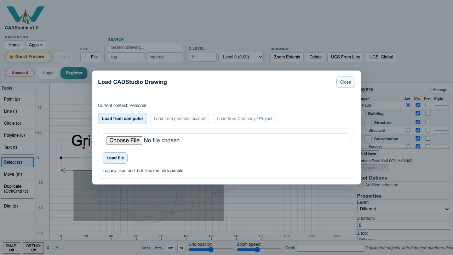Open the Level 0 (0.00) dropdown

click(241, 57)
